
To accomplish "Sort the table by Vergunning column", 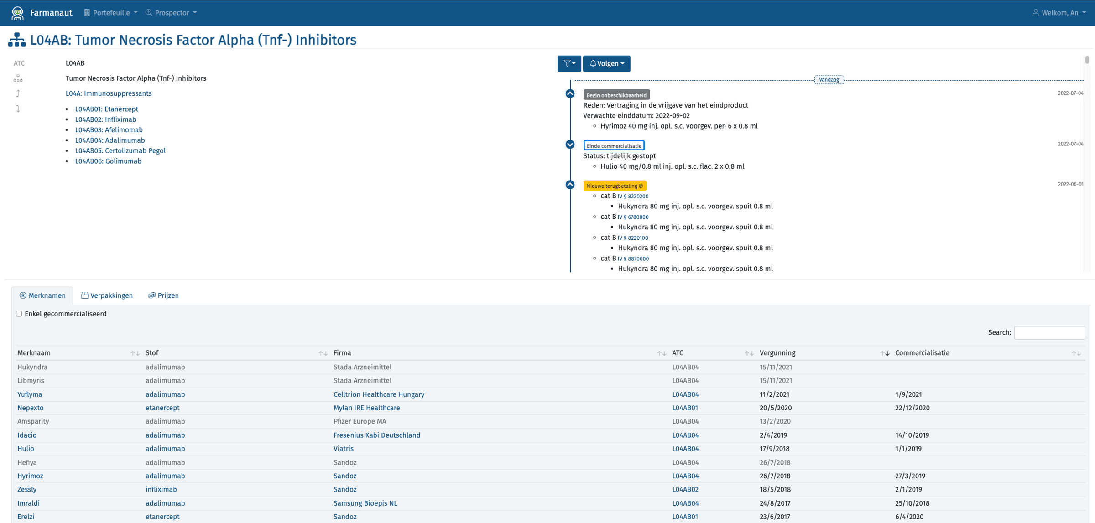I will coord(824,353).
